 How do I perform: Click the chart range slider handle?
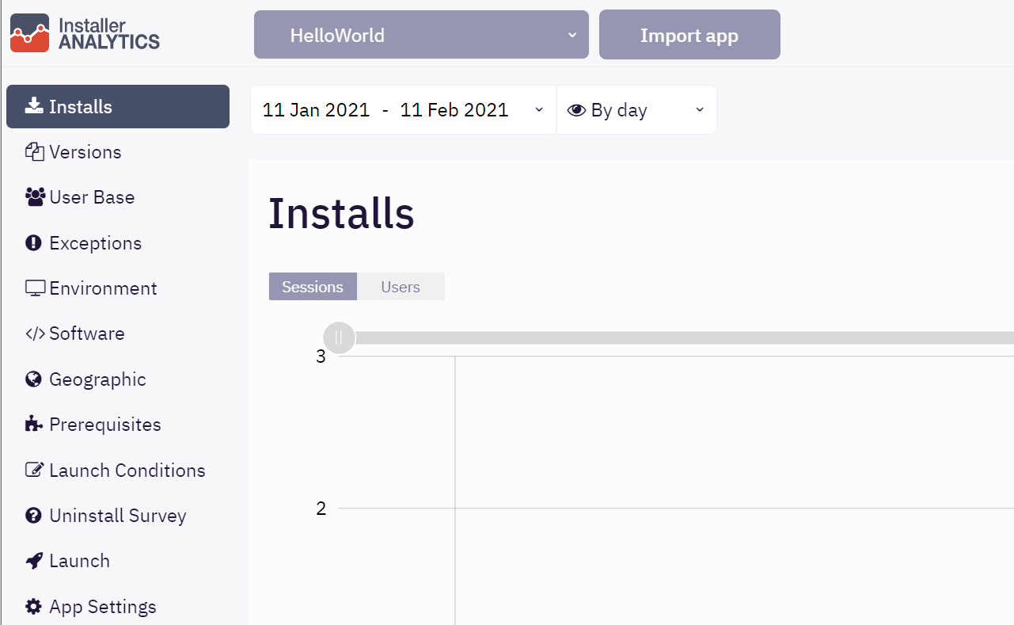[x=340, y=337]
